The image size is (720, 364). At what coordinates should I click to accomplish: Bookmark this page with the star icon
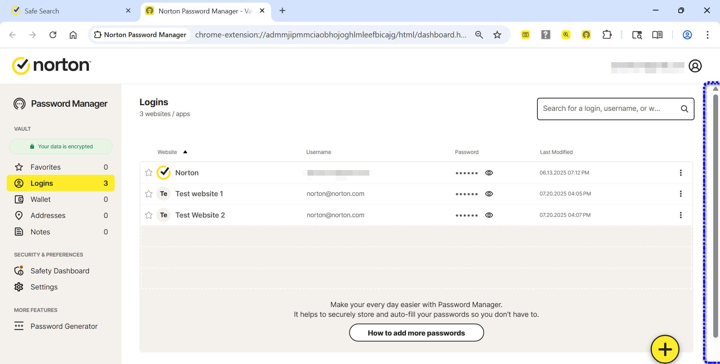pyautogui.click(x=497, y=35)
